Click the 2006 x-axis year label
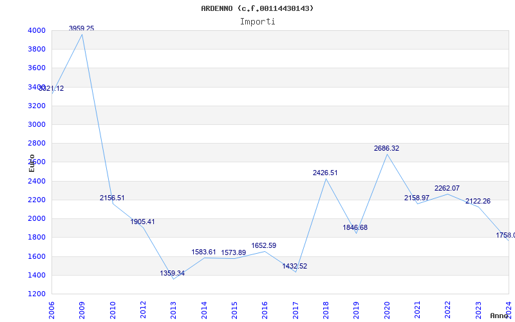The image size is (515, 322). pyautogui.click(x=51, y=310)
